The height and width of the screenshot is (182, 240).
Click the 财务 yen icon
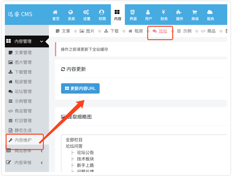[164, 12]
